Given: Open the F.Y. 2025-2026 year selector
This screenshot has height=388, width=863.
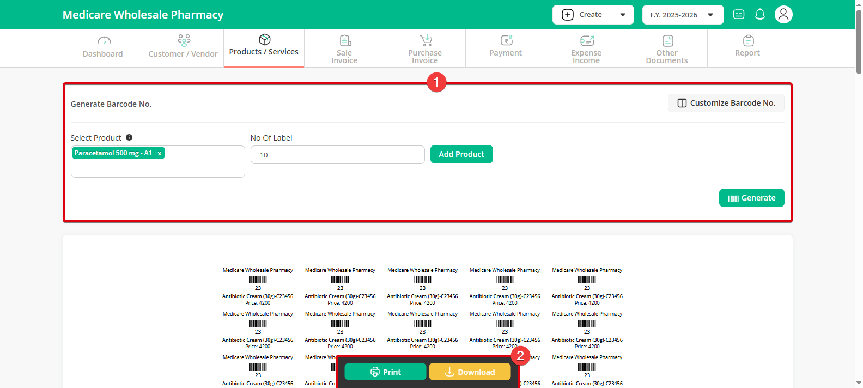Looking at the screenshot, I should tap(683, 15).
